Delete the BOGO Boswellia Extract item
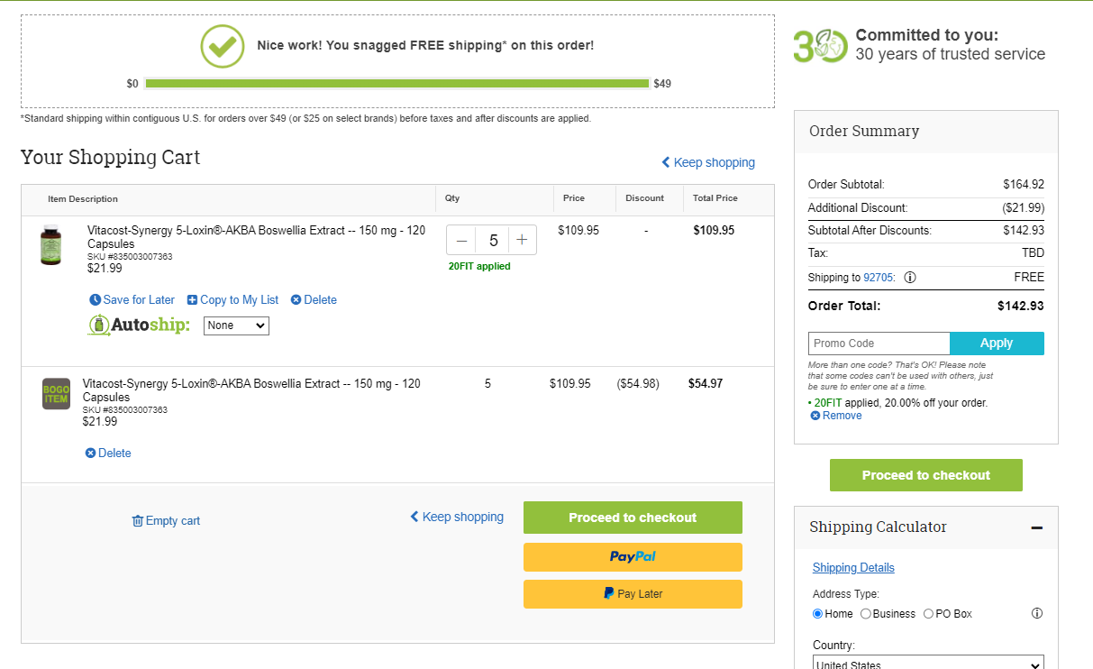The width and height of the screenshot is (1093, 669). tap(108, 454)
